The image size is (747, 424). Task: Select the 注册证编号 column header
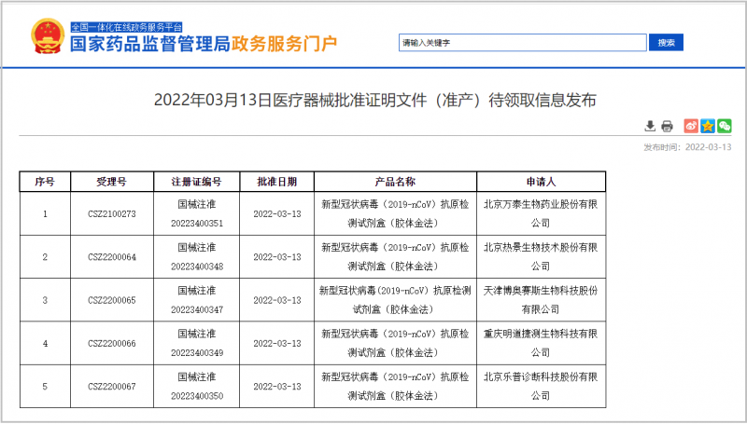[x=196, y=182]
